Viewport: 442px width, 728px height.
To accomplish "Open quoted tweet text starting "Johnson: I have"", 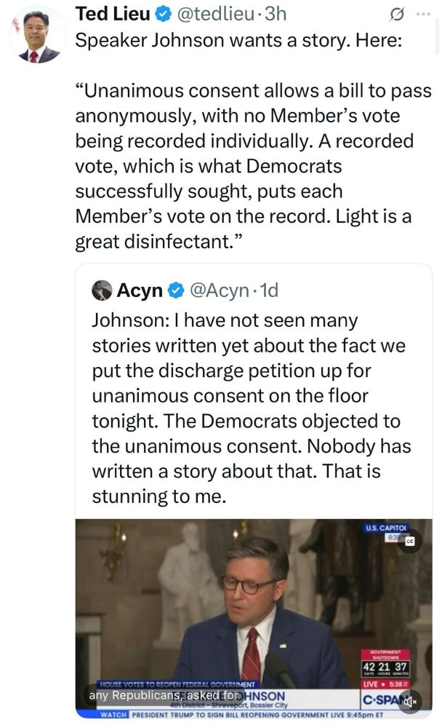I will 247,408.
